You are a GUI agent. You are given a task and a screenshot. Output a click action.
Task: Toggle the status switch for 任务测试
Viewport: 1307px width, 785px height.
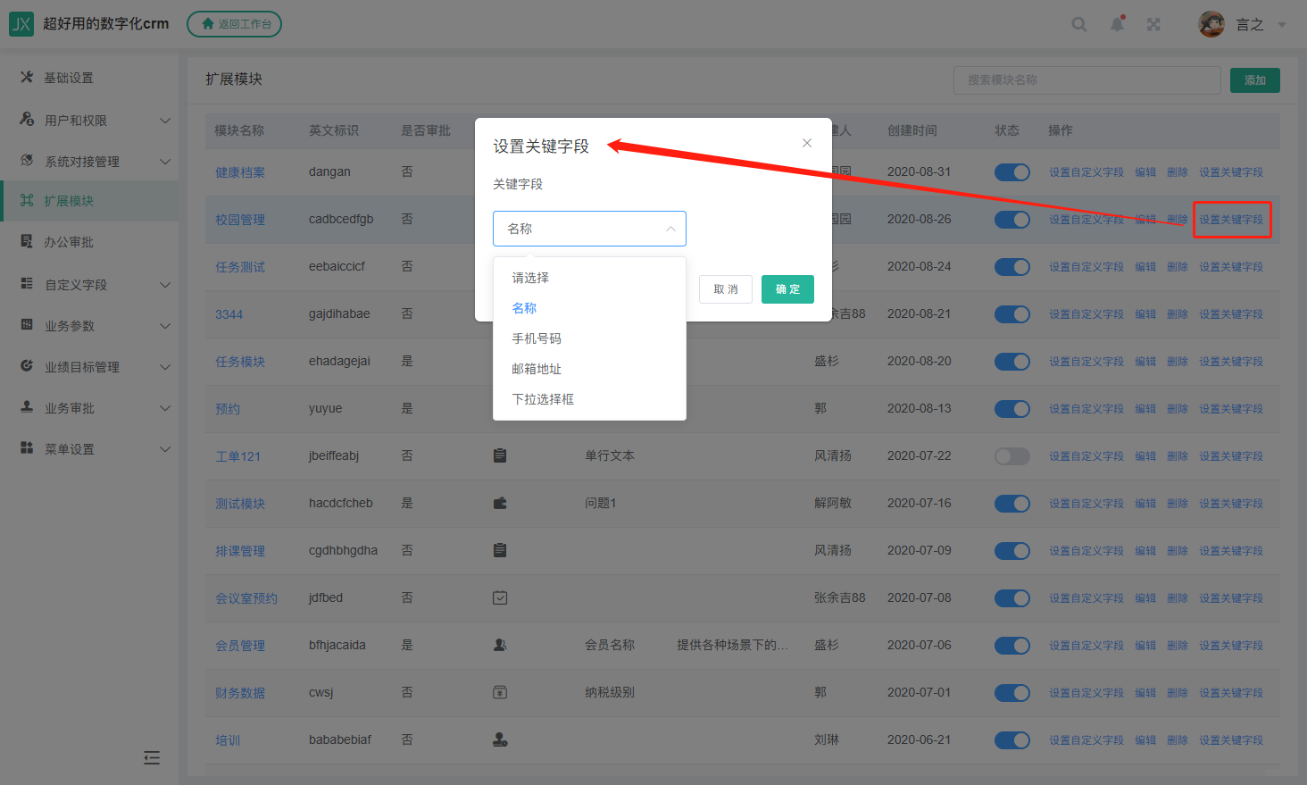1012,267
